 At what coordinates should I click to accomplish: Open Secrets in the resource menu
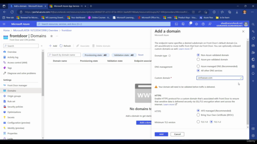click(11, 117)
